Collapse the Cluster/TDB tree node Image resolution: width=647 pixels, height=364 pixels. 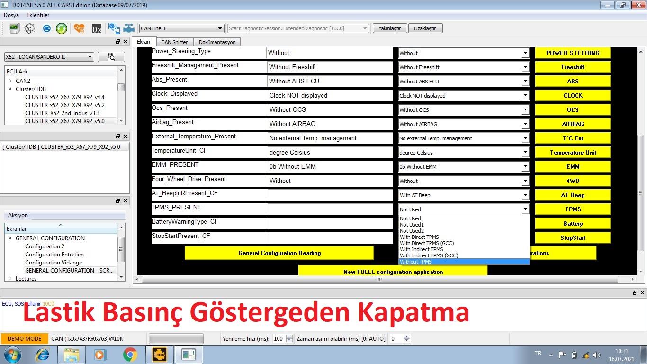coord(10,89)
